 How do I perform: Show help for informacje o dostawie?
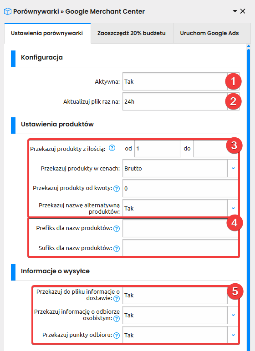117,299
